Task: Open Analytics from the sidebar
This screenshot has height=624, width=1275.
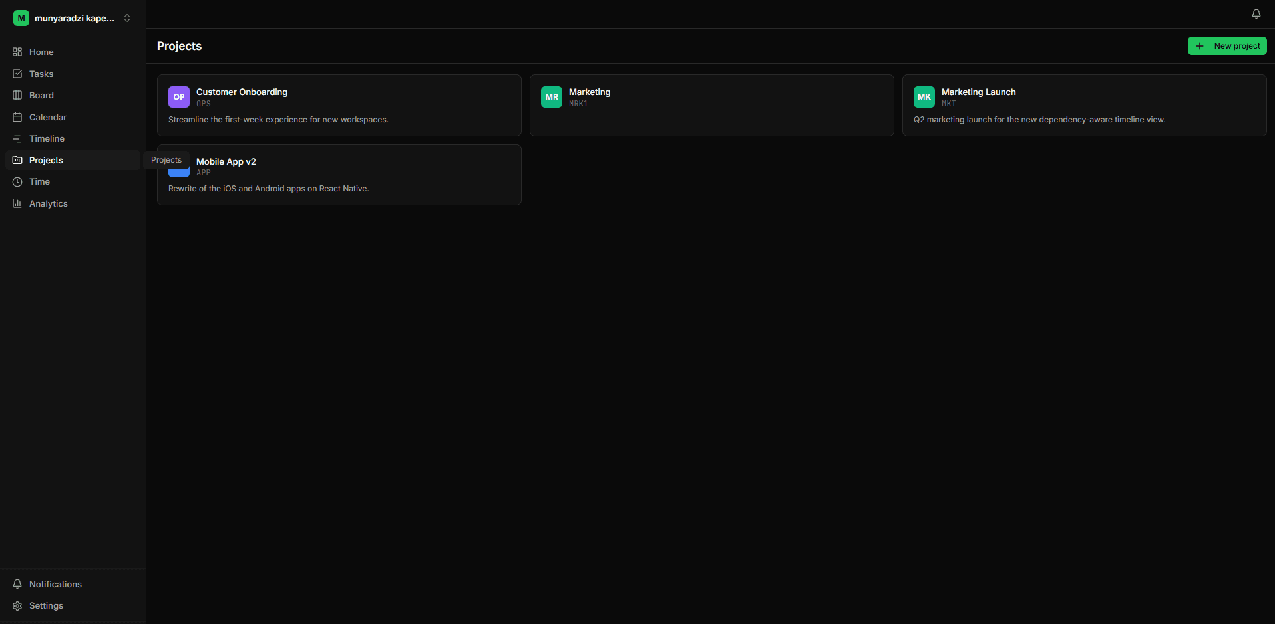Action: (x=73, y=203)
